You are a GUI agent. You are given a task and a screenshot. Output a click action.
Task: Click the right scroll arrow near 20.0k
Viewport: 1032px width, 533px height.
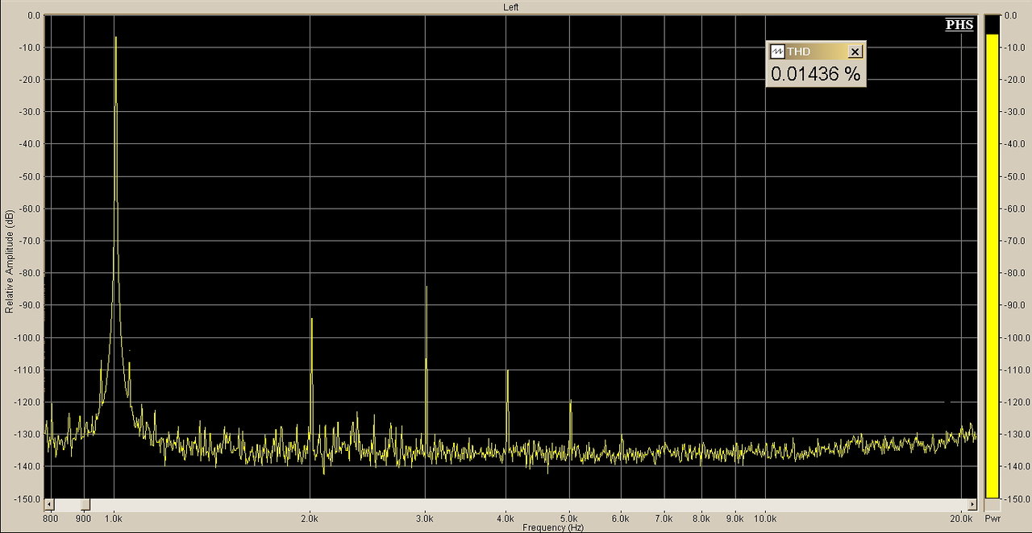coord(973,504)
